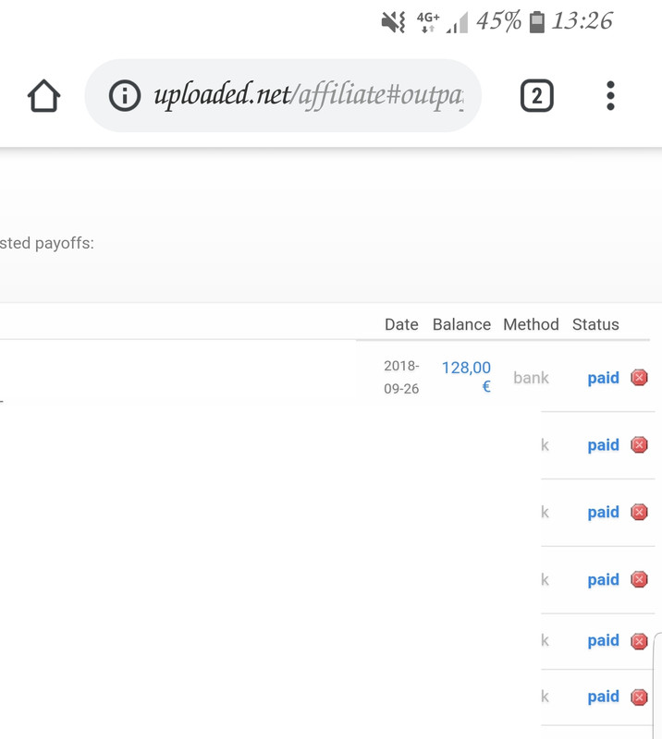Open the tab switcher showing 2 tabs

pos(537,96)
